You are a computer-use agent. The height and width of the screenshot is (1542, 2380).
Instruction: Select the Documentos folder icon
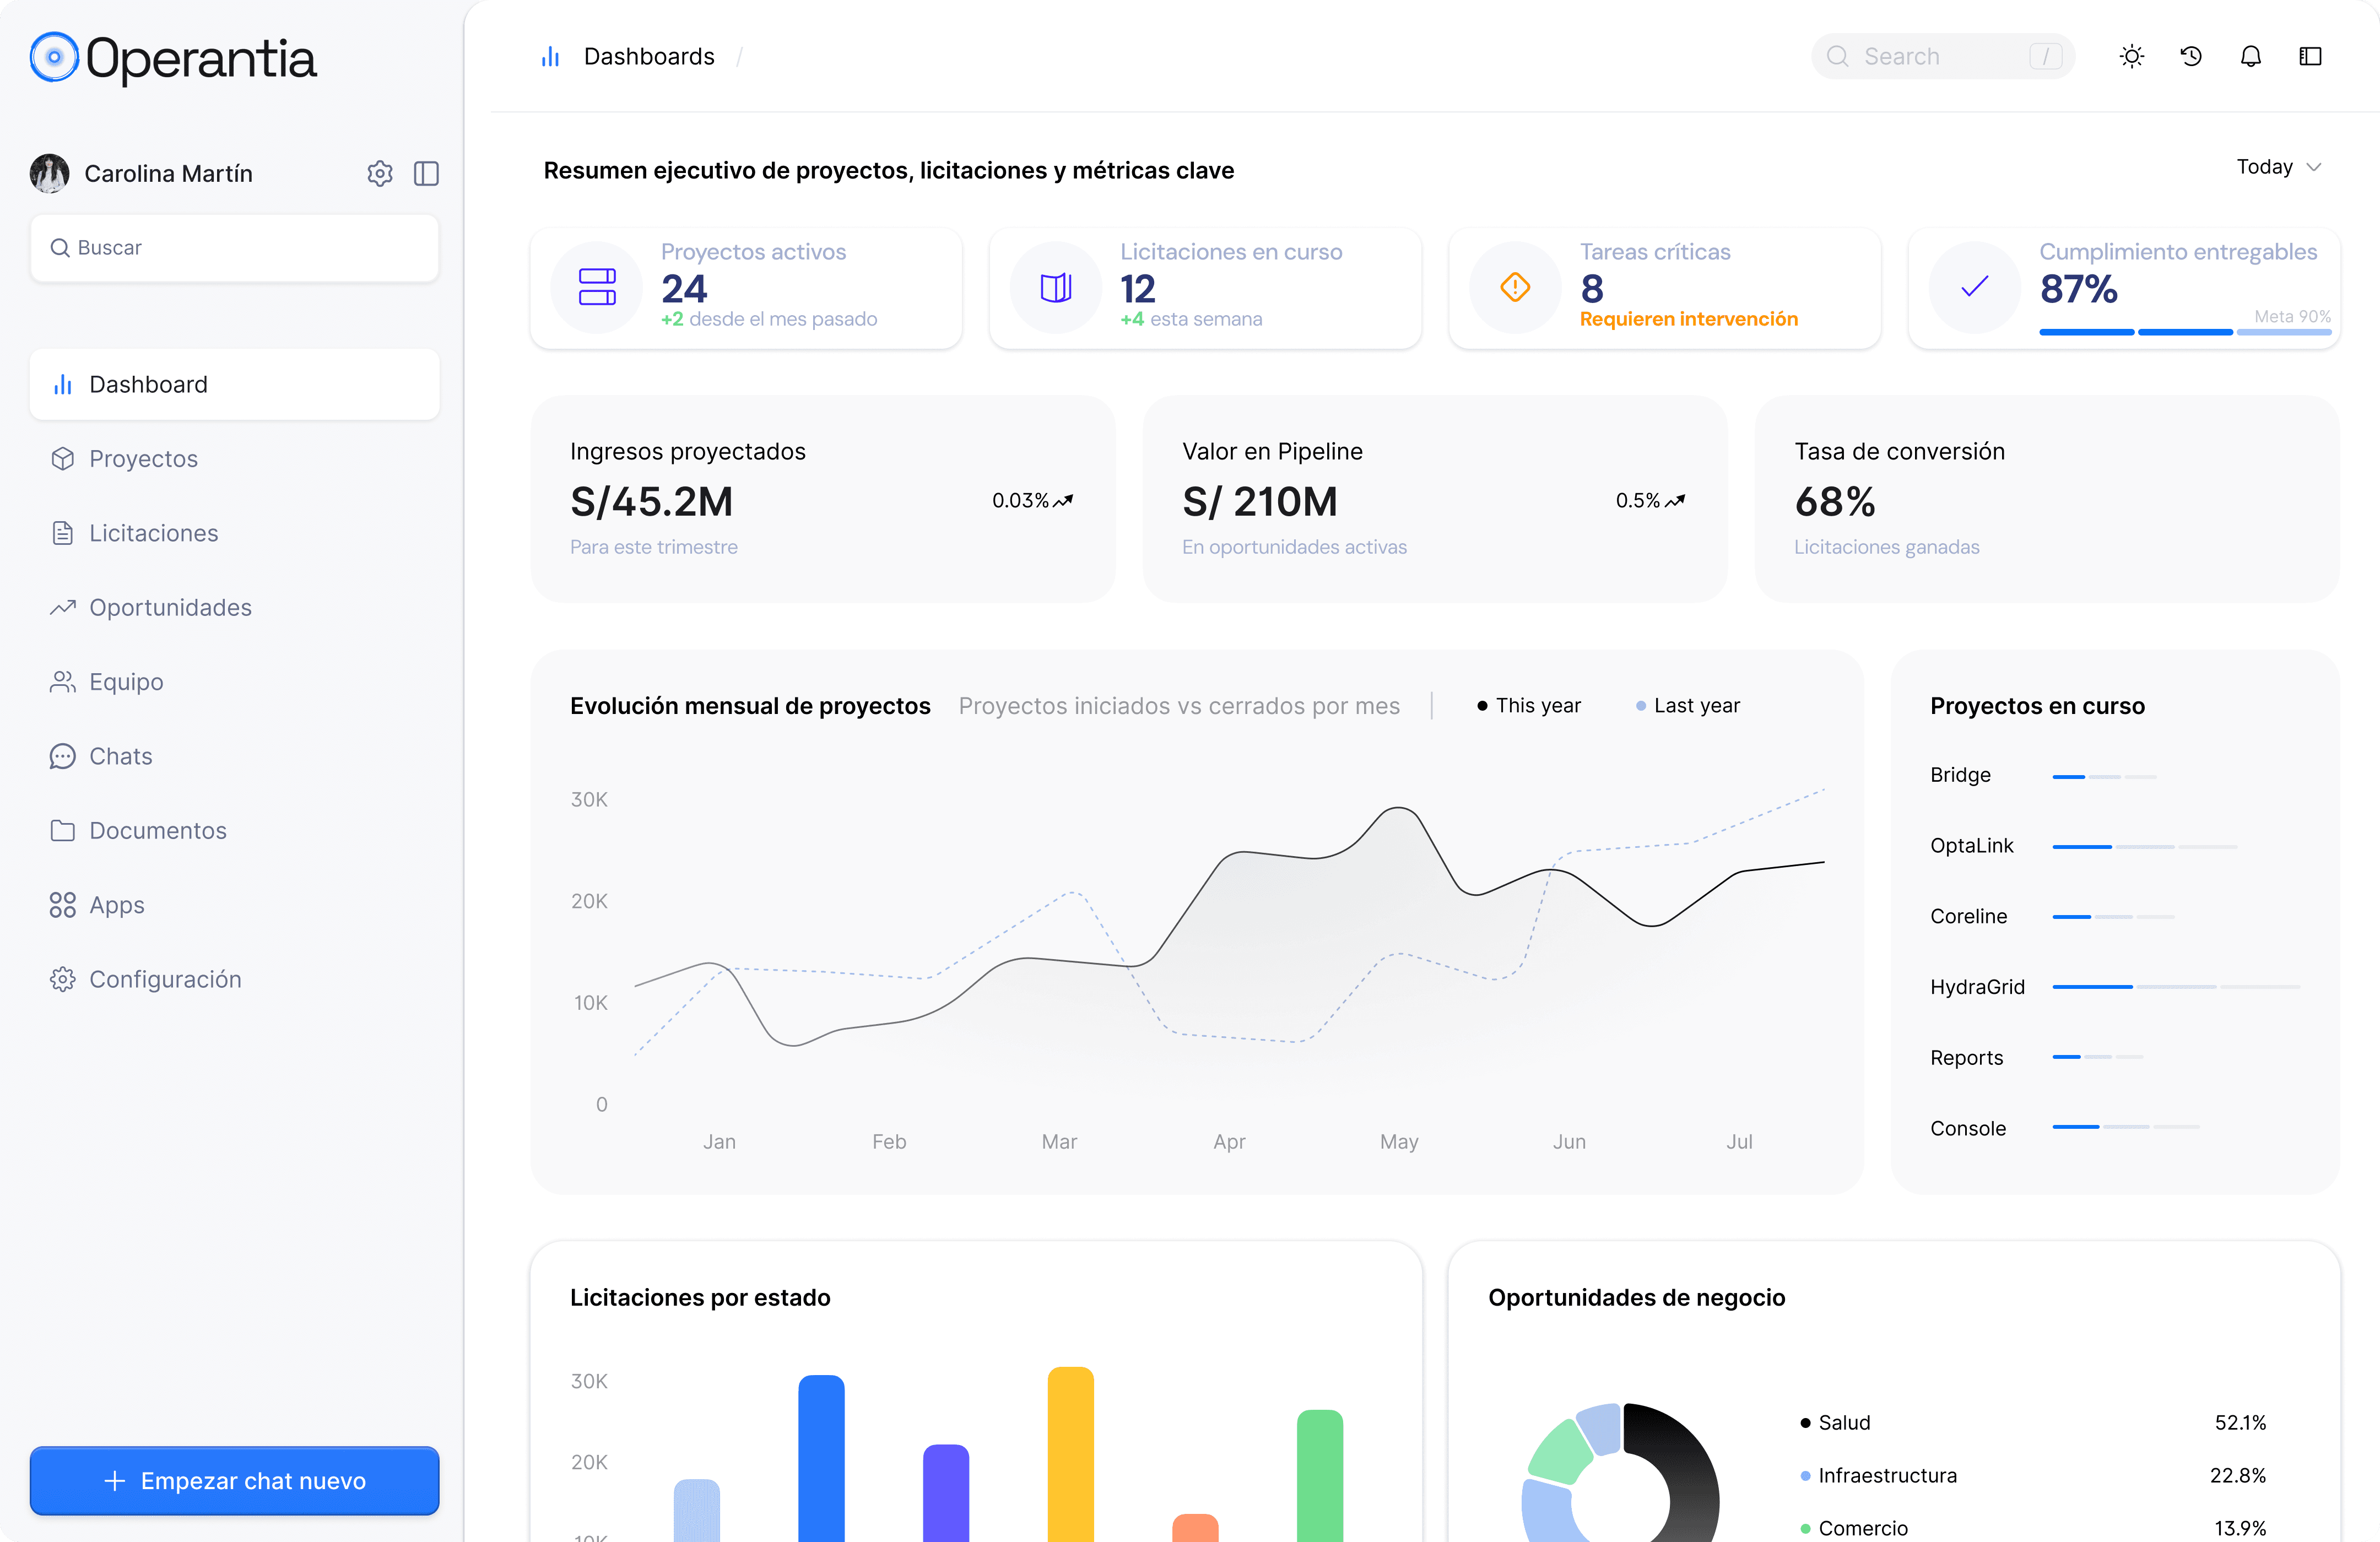point(63,830)
